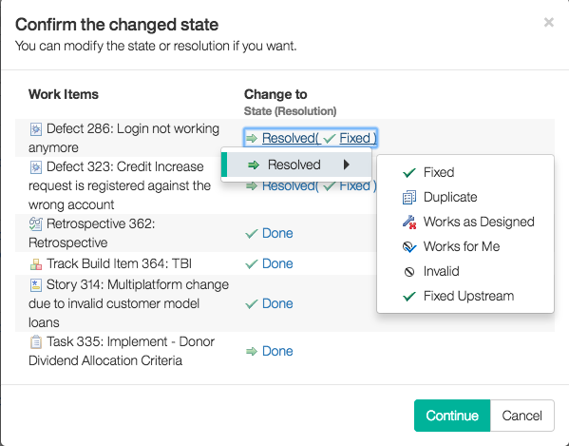Click the Defect 286 work item icon
Screen dimensions: 569x446
point(35,129)
